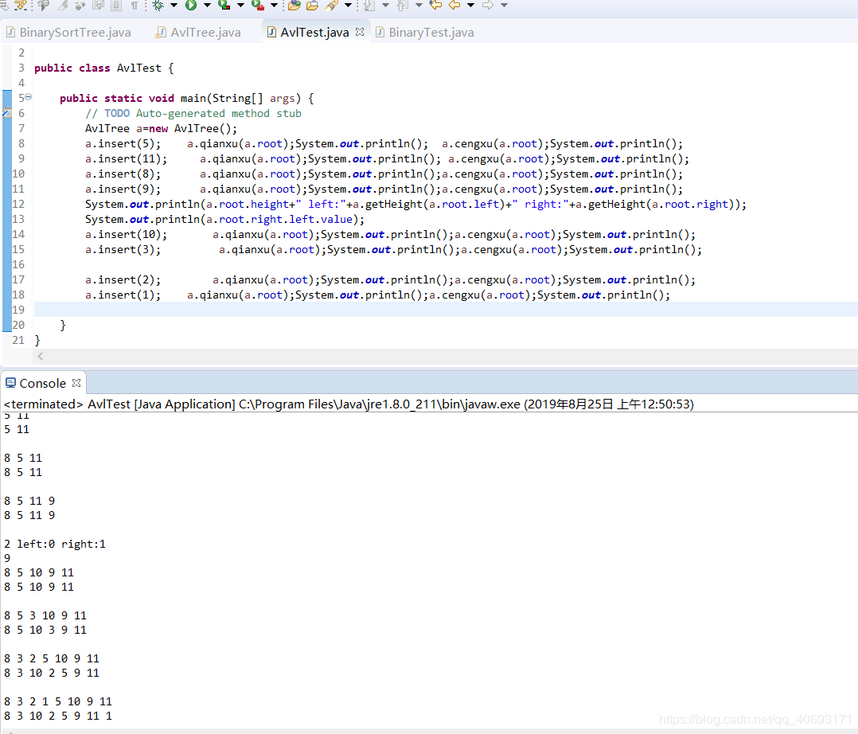858x734 pixels.
Task: Click the TODO task marker on line 6
Action: pos(6,113)
